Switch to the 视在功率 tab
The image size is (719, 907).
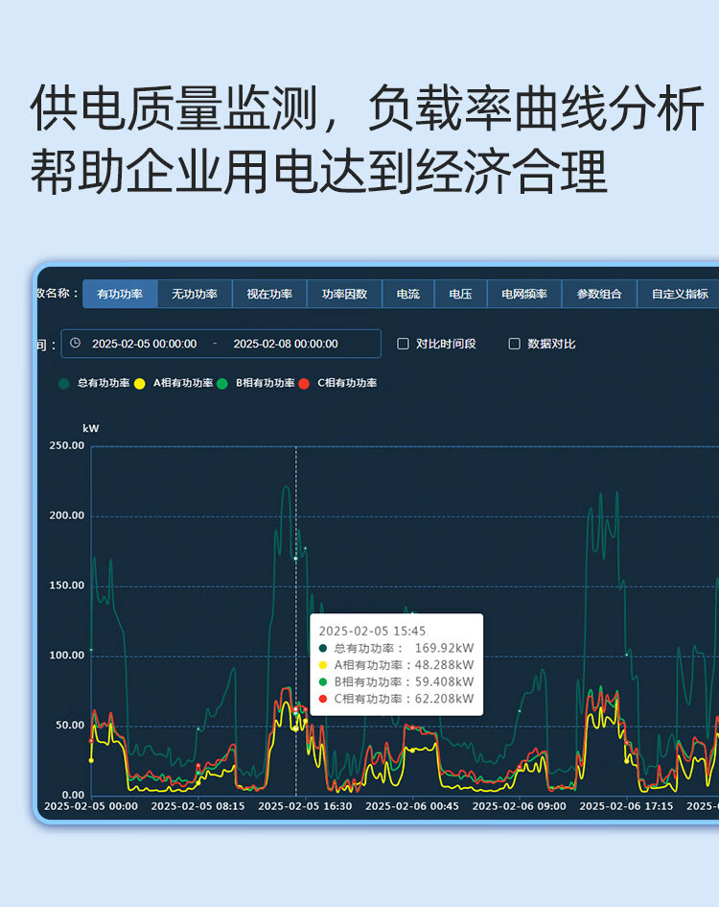[x=269, y=294]
